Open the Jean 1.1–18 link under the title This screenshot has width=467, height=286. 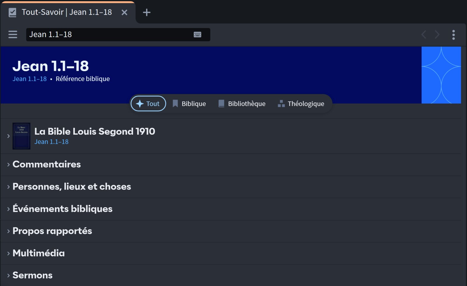click(x=29, y=79)
